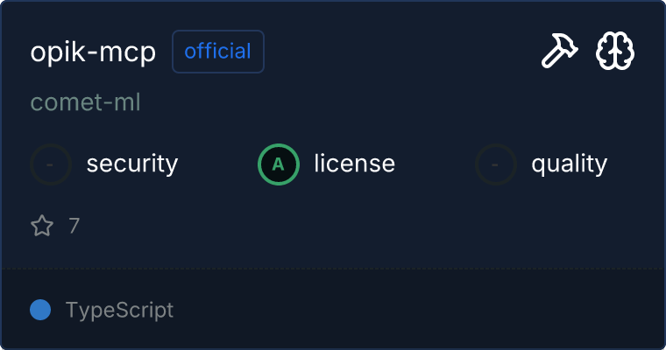Image resolution: width=666 pixels, height=350 pixels.
Task: Click the empty security grade circle
Action: pyautogui.click(x=51, y=164)
